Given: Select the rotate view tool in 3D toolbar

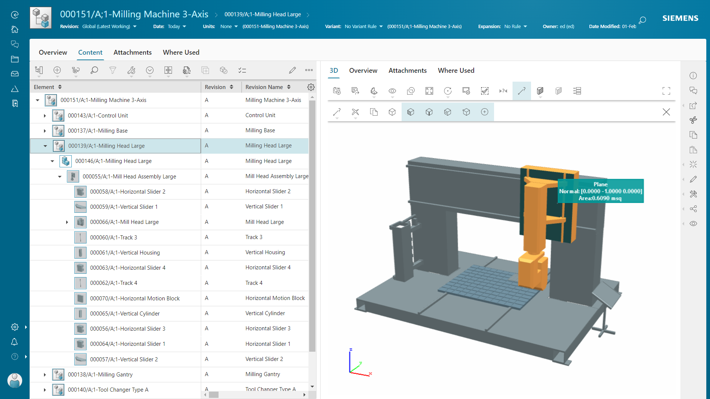Looking at the screenshot, I should click(x=448, y=91).
